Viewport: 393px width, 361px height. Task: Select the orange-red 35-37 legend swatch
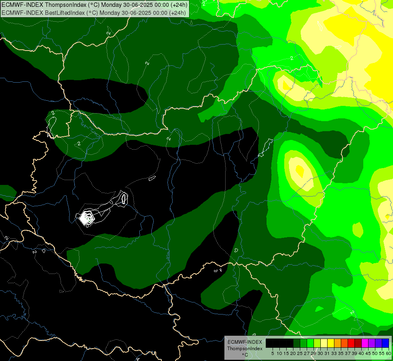pyautogui.click(x=344, y=343)
